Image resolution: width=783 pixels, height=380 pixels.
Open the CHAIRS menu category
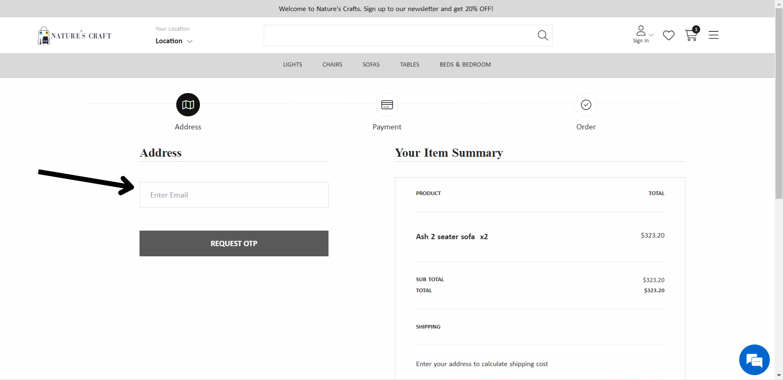click(x=332, y=64)
